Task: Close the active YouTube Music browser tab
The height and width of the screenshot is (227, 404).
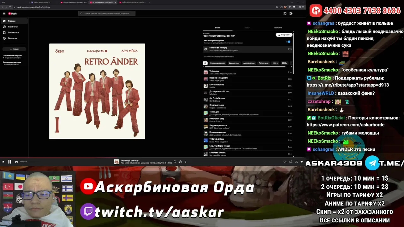Action: pyautogui.click(x=116, y=2)
